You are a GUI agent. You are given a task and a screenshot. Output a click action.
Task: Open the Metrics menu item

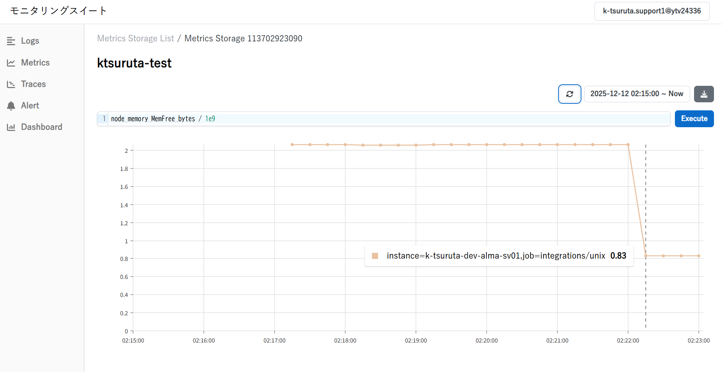pyautogui.click(x=35, y=63)
